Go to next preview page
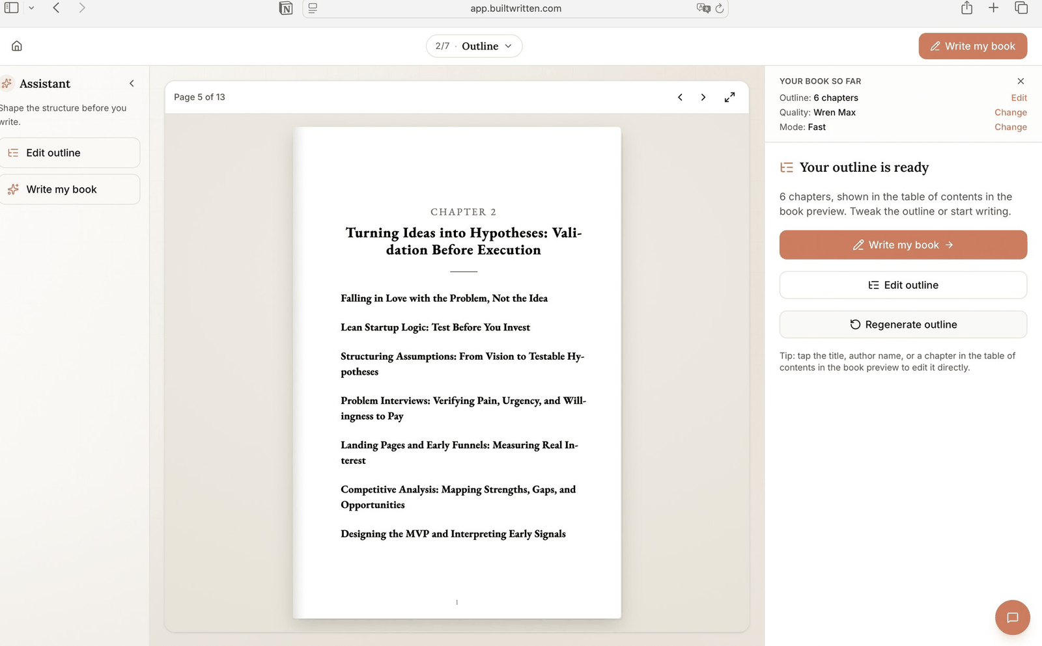 (703, 97)
